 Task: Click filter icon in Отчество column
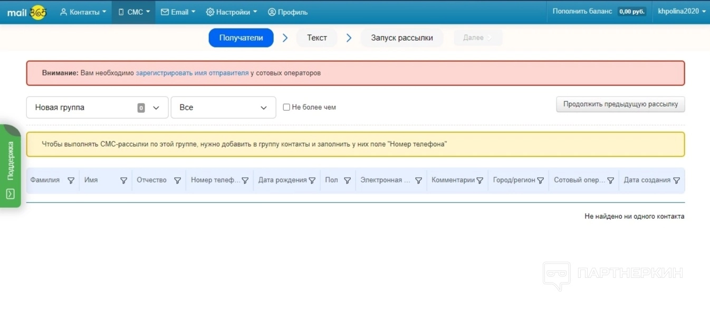(x=177, y=180)
